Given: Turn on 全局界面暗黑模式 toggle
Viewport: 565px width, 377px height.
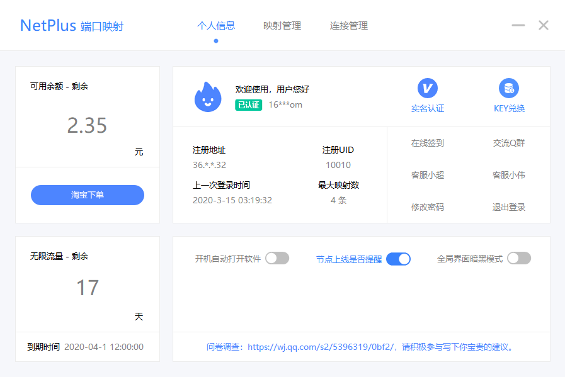Looking at the screenshot, I should [519, 258].
